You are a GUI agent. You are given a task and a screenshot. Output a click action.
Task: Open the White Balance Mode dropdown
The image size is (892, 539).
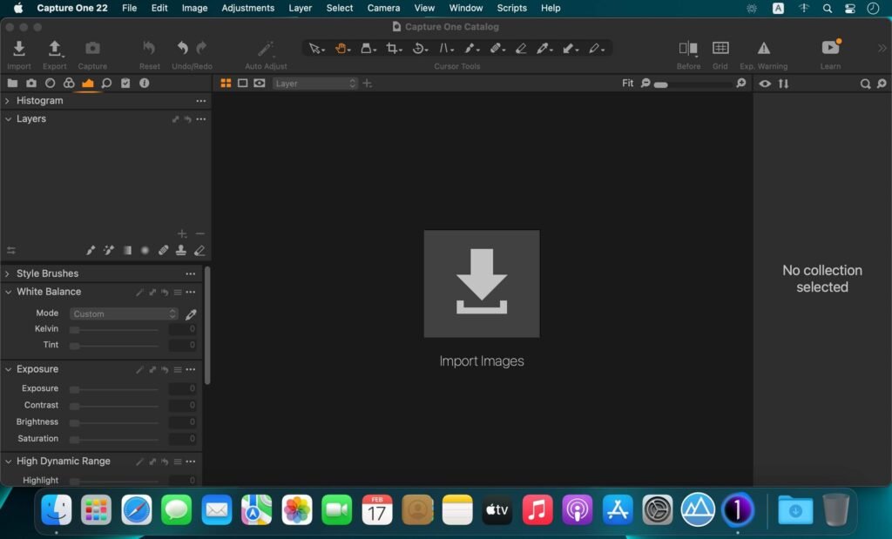(122, 313)
